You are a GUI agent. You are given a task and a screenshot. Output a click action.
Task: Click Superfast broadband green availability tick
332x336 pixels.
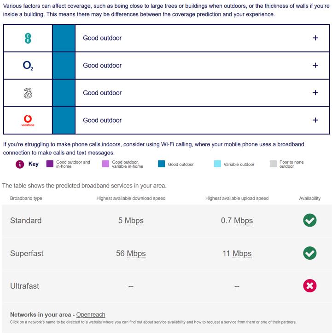pyautogui.click(x=310, y=253)
